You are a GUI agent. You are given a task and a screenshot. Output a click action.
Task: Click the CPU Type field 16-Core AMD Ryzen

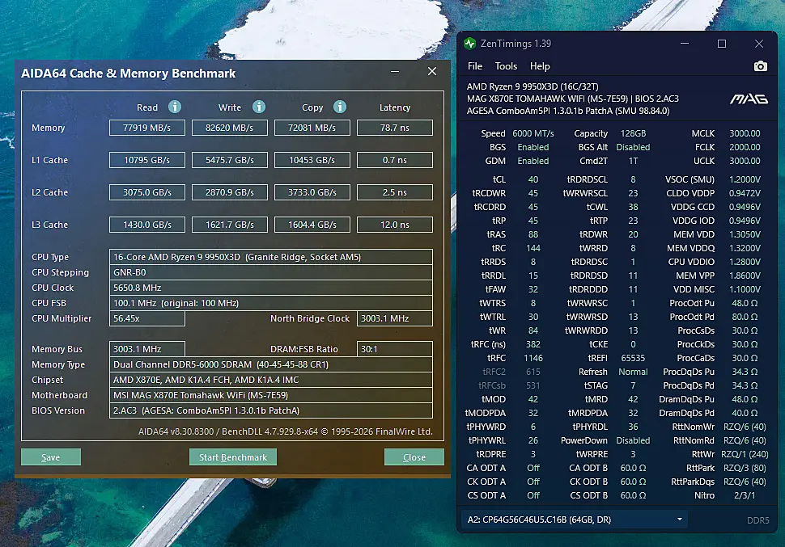pyautogui.click(x=271, y=257)
